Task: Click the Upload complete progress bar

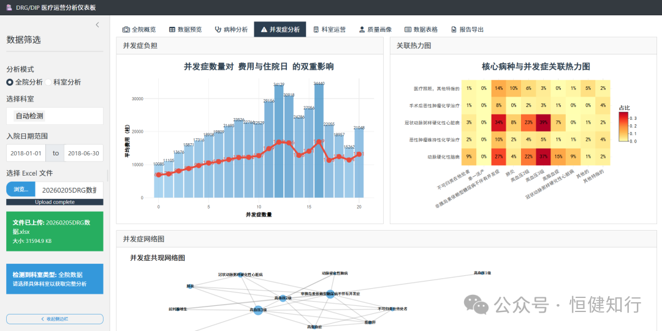Action: pos(55,202)
